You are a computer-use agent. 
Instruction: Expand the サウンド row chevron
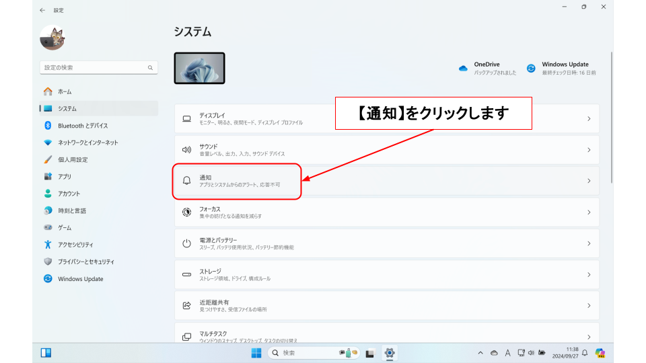[x=588, y=150]
